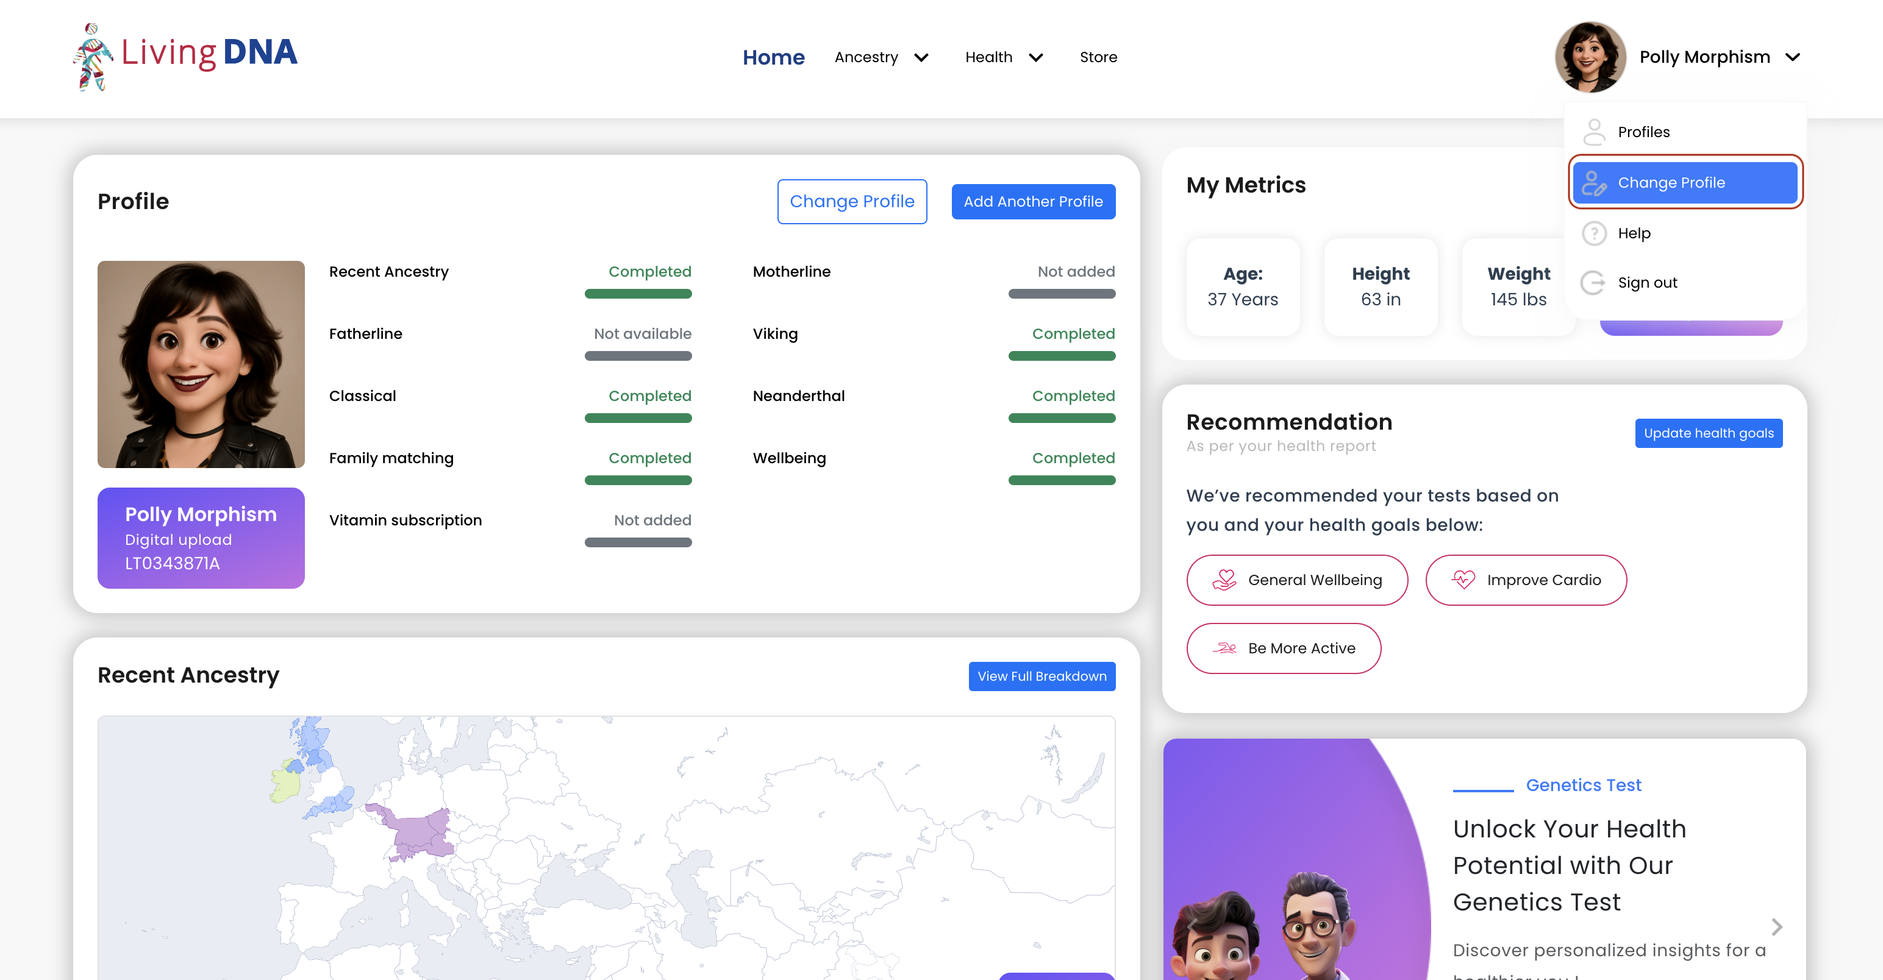Click the Be More Active swimmer icon
This screenshot has width=1883, height=980.
click(1224, 648)
